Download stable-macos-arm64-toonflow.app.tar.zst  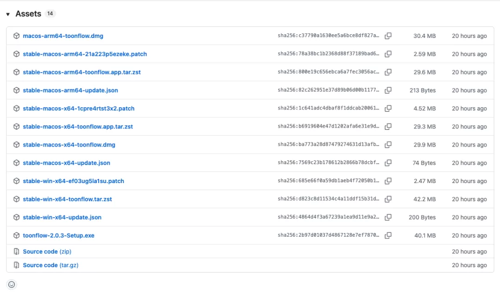(x=81, y=72)
